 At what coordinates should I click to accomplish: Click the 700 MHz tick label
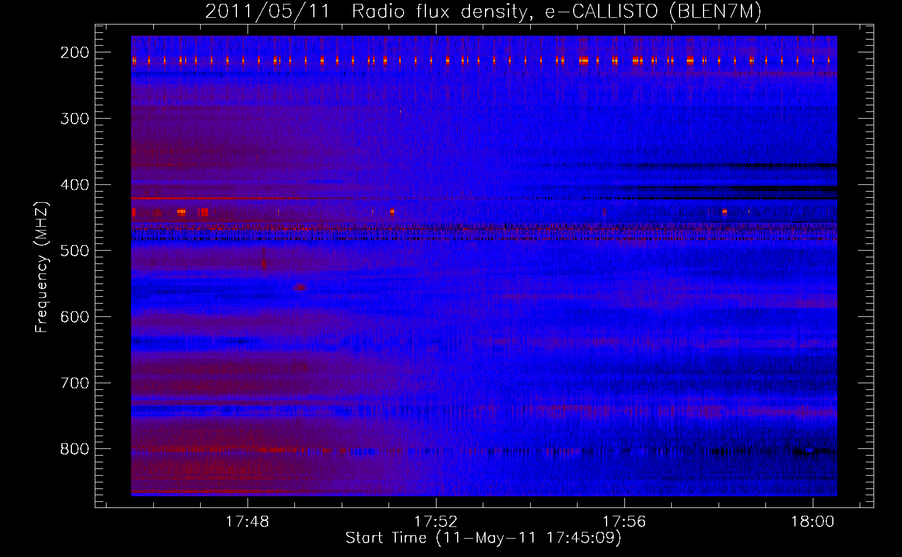coord(75,383)
